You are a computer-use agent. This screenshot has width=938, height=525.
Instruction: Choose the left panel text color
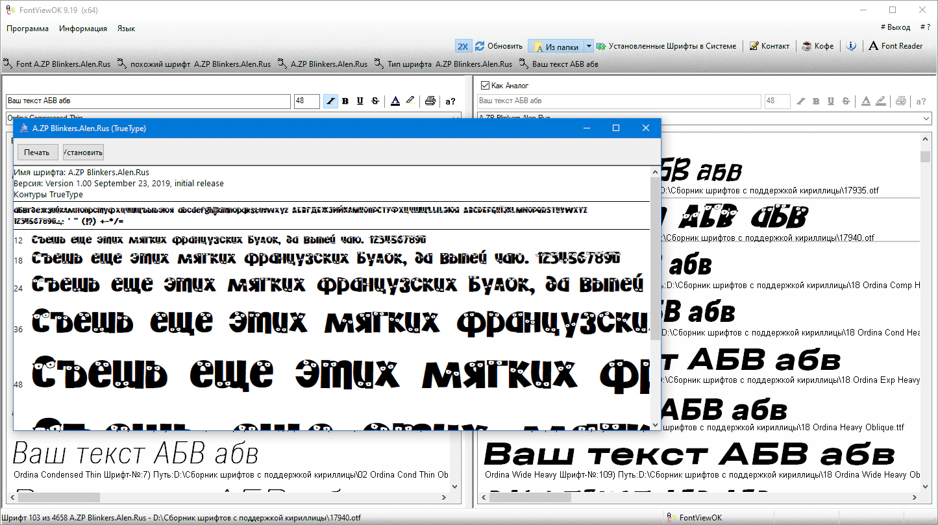point(395,101)
